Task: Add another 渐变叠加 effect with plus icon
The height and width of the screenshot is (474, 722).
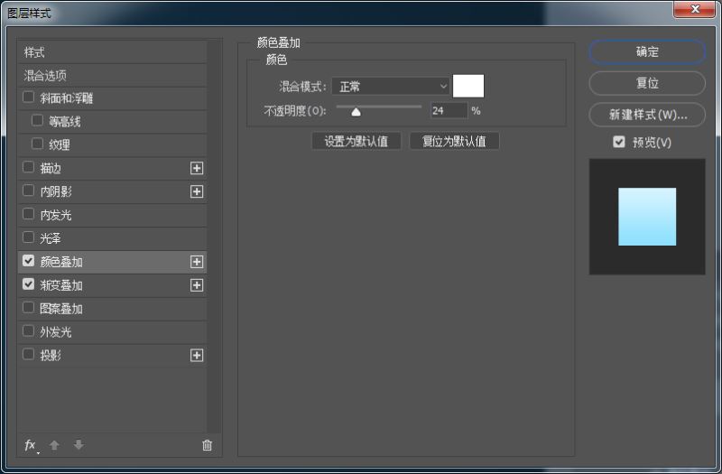Action: 197,285
